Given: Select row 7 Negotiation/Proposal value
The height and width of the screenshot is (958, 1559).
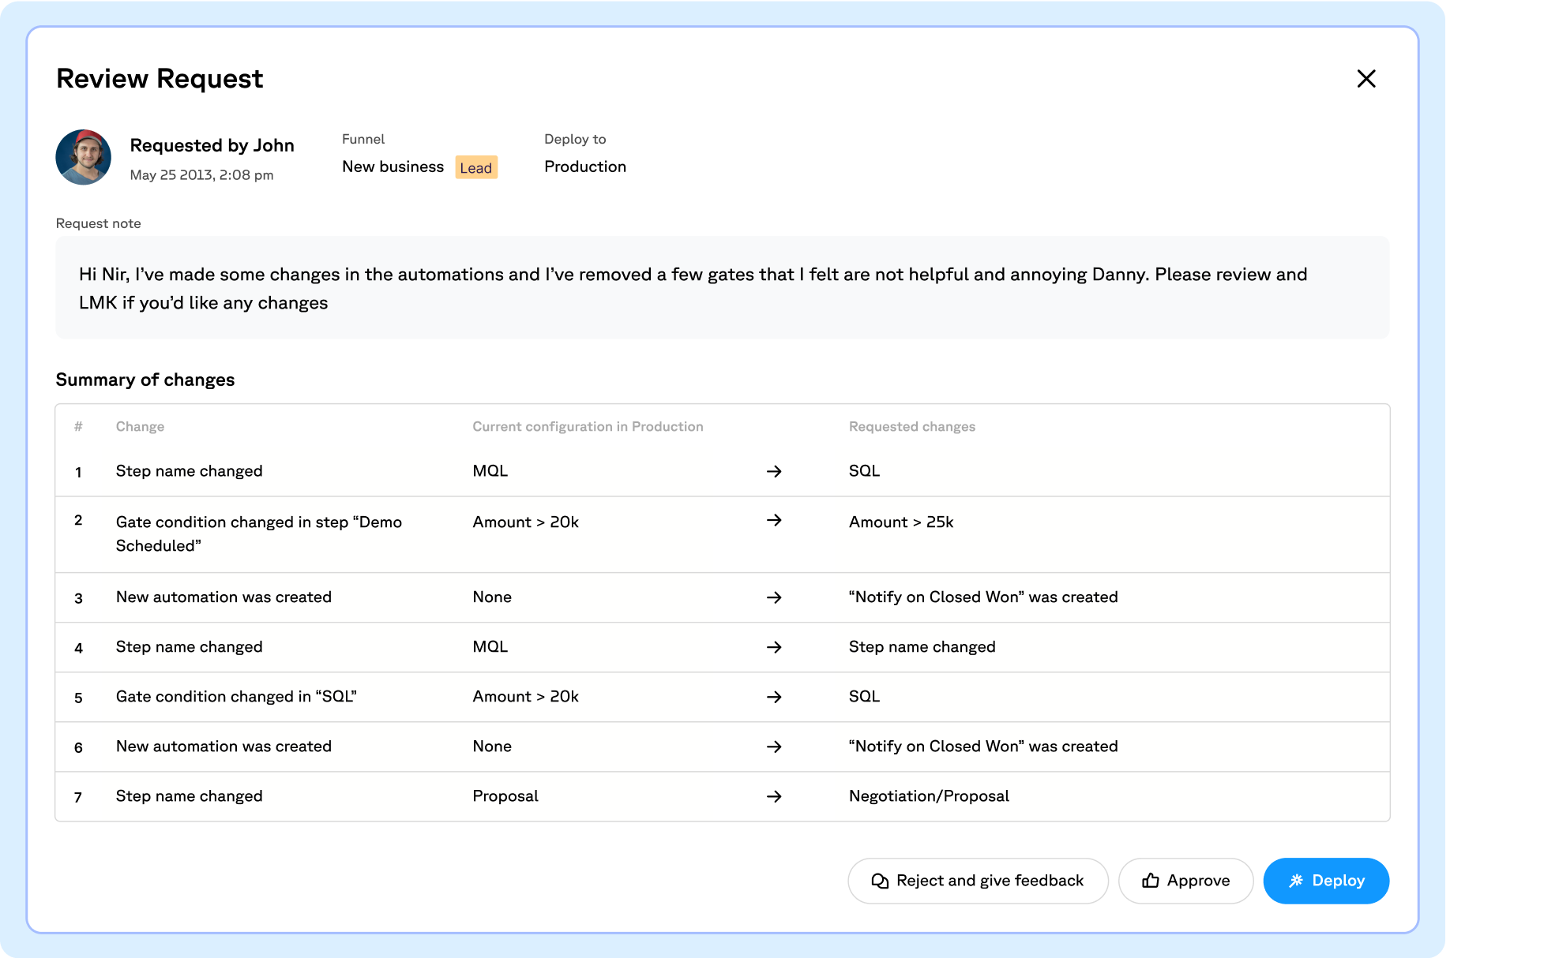Looking at the screenshot, I should (929, 796).
